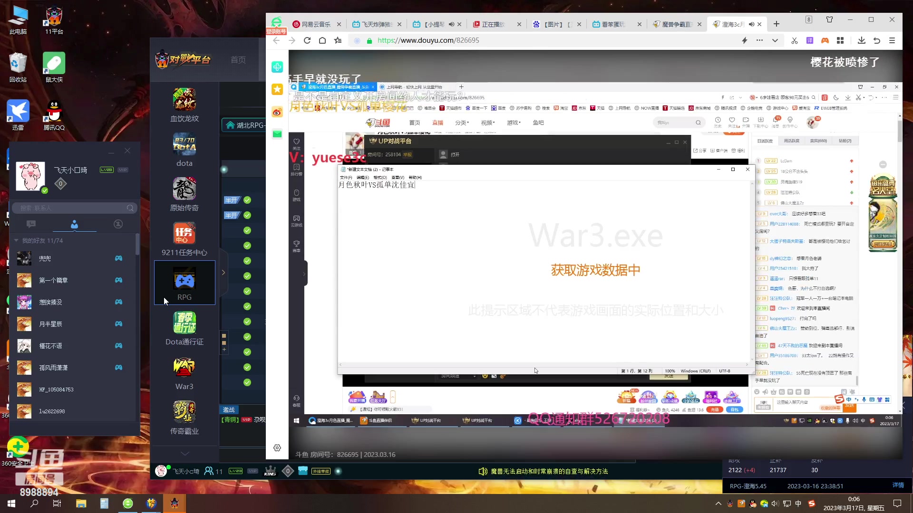
Task: Expand more games with down chevron
Action: click(185, 453)
